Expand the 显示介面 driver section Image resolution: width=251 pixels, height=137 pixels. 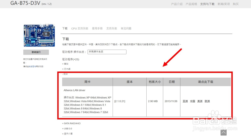pos(67,134)
